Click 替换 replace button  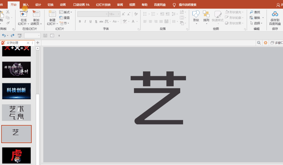pyautogui.click(x=255, y=17)
